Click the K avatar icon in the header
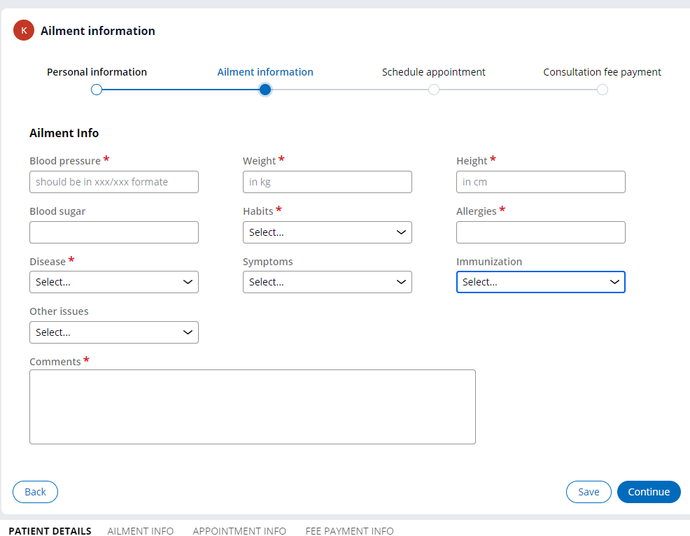 click(x=23, y=30)
